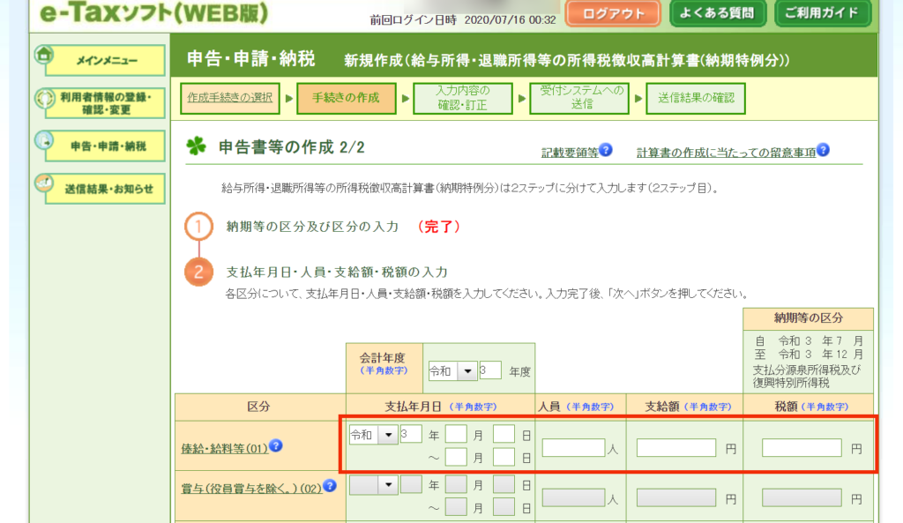903x523 pixels.
Task: Open the 記載要領等 link
Action: click(x=570, y=153)
